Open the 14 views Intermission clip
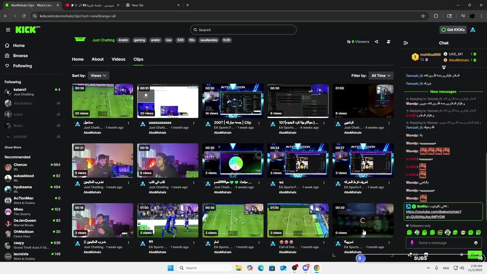Image resolution: width=487 pixels, height=274 pixels. [x=233, y=101]
